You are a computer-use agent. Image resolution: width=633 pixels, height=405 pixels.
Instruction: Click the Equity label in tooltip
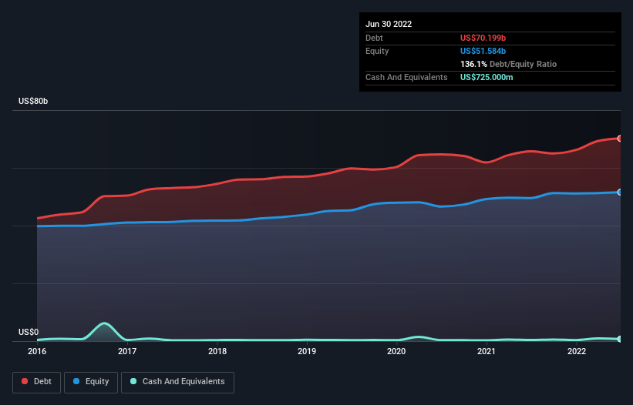[377, 51]
